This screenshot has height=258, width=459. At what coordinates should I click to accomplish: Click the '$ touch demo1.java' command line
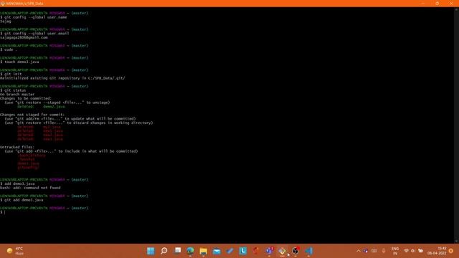tap(19, 62)
